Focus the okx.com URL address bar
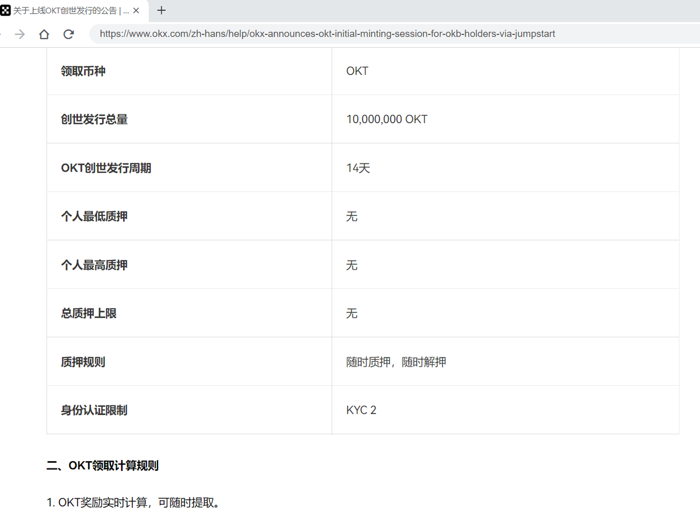Screen dimensions: 700x513 [394, 34]
